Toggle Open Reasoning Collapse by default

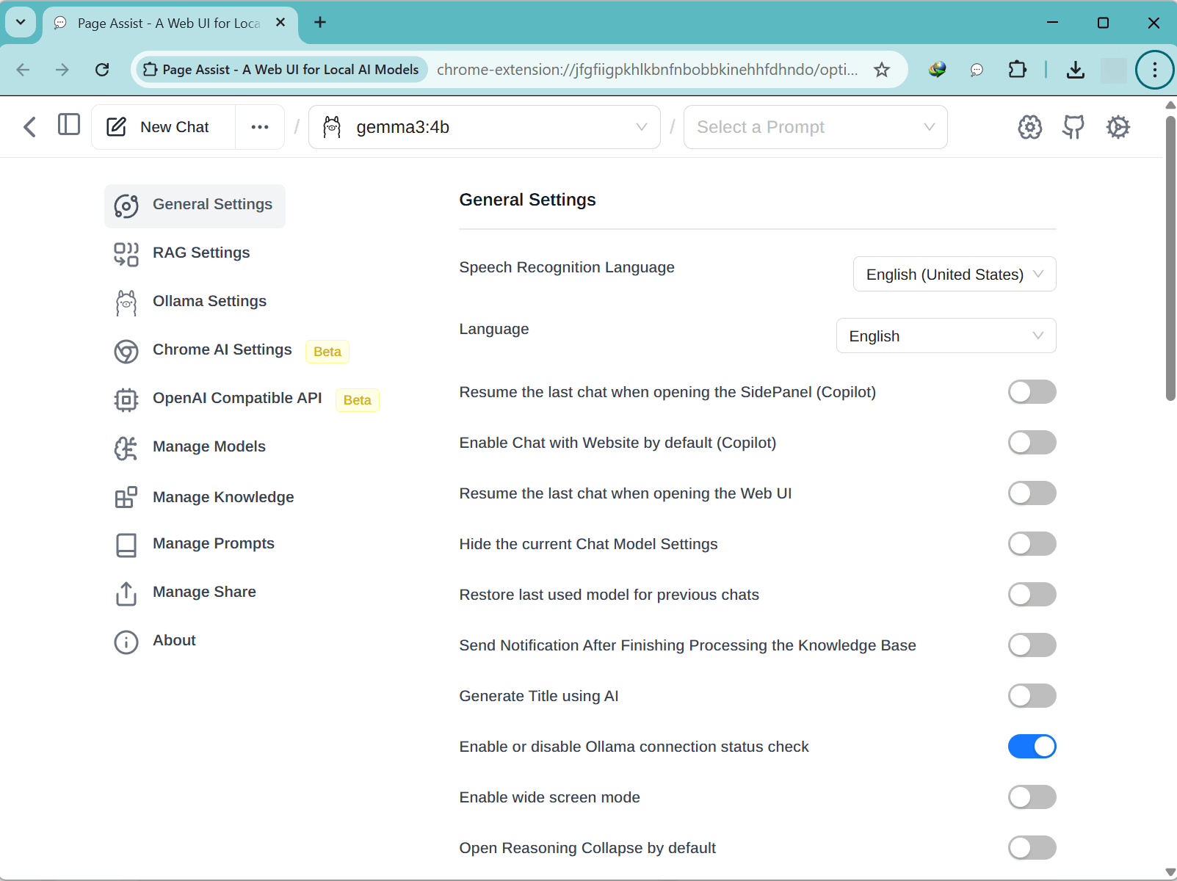tap(1032, 848)
